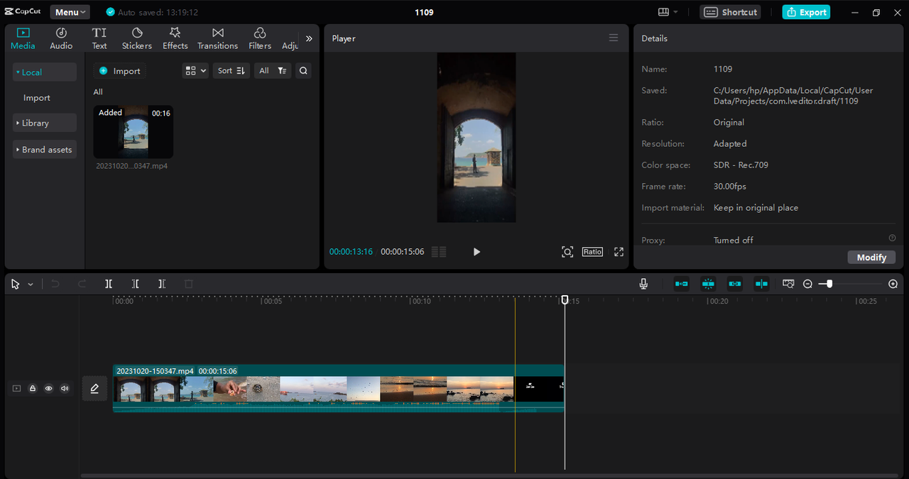This screenshot has width=909, height=479.
Task: Select the pointer tool in the timeline toolbar
Action: (x=16, y=284)
